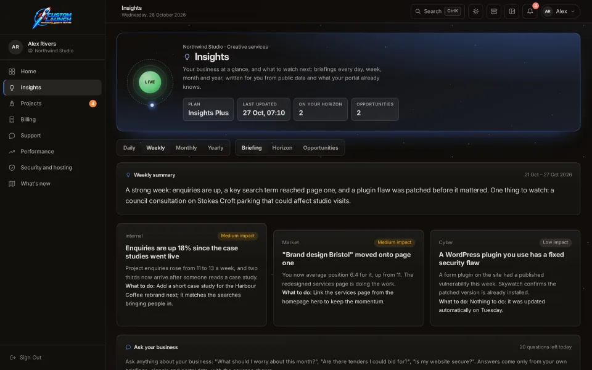Screen dimensions: 592x370
Task: Click the Last Updated 27 Oct stat card
Action: (263, 110)
